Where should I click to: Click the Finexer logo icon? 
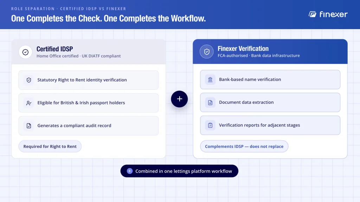[313, 14]
